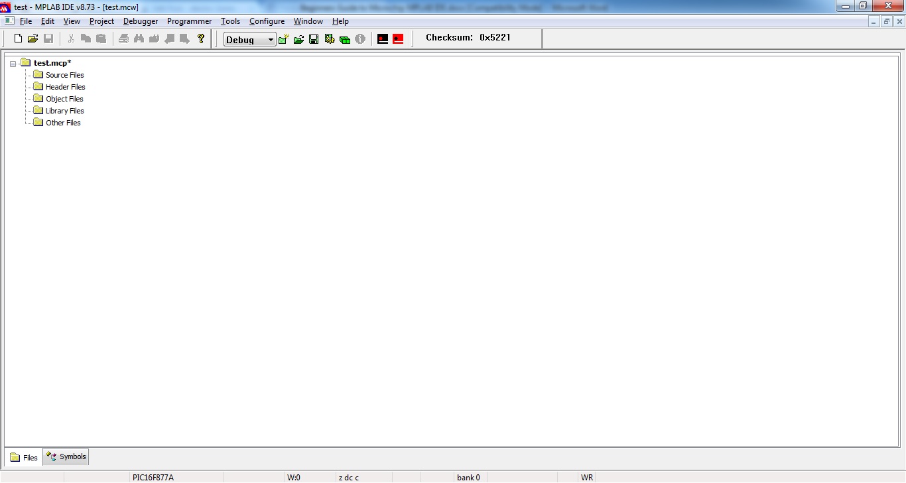The image size is (906, 483).
Task: Click the yellow Help question mark icon
Action: point(201,39)
